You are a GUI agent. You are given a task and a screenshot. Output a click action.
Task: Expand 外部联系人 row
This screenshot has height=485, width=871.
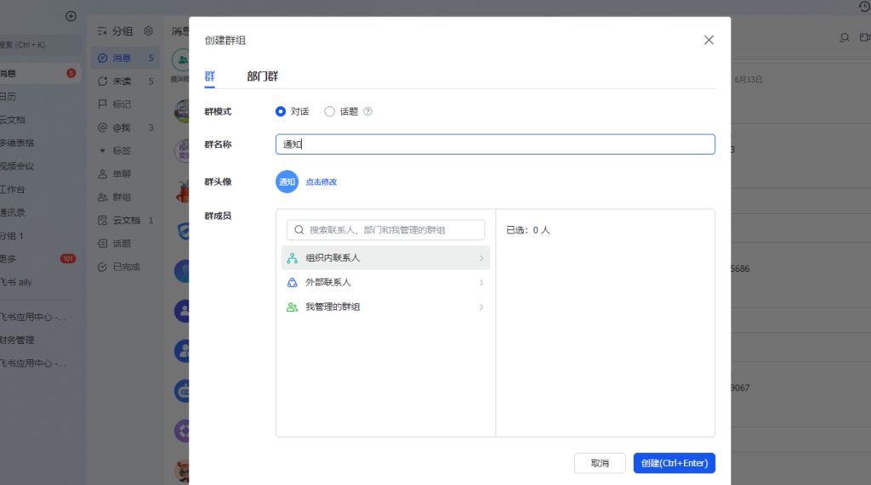(385, 283)
